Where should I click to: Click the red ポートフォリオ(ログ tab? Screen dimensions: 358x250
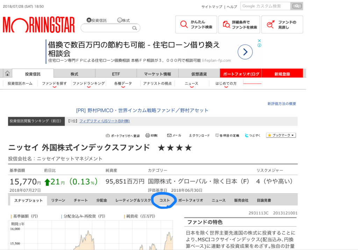point(241,73)
